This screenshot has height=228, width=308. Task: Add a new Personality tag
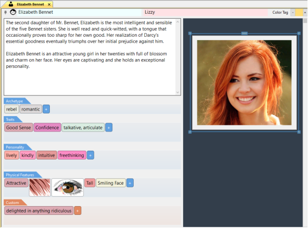coord(90,155)
